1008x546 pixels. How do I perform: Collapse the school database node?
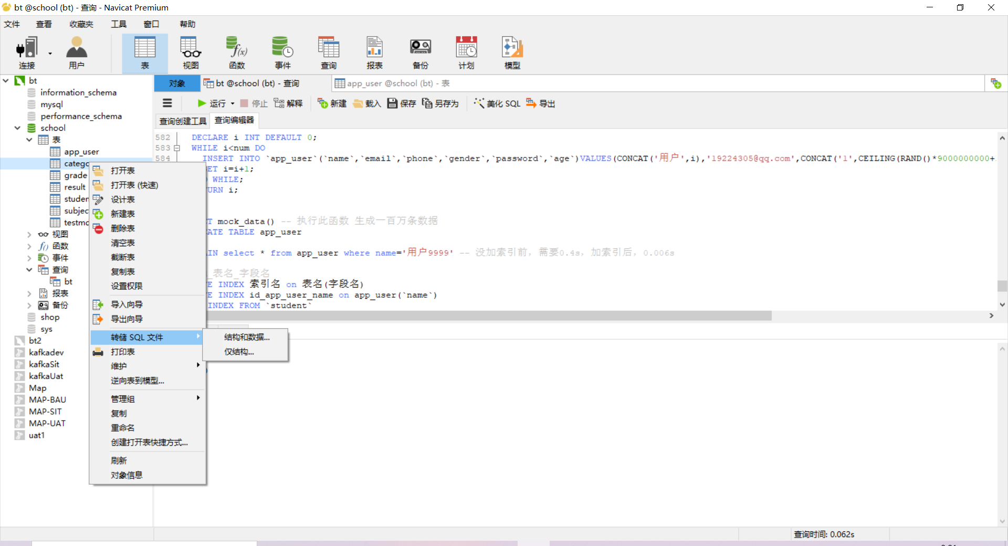pos(17,128)
